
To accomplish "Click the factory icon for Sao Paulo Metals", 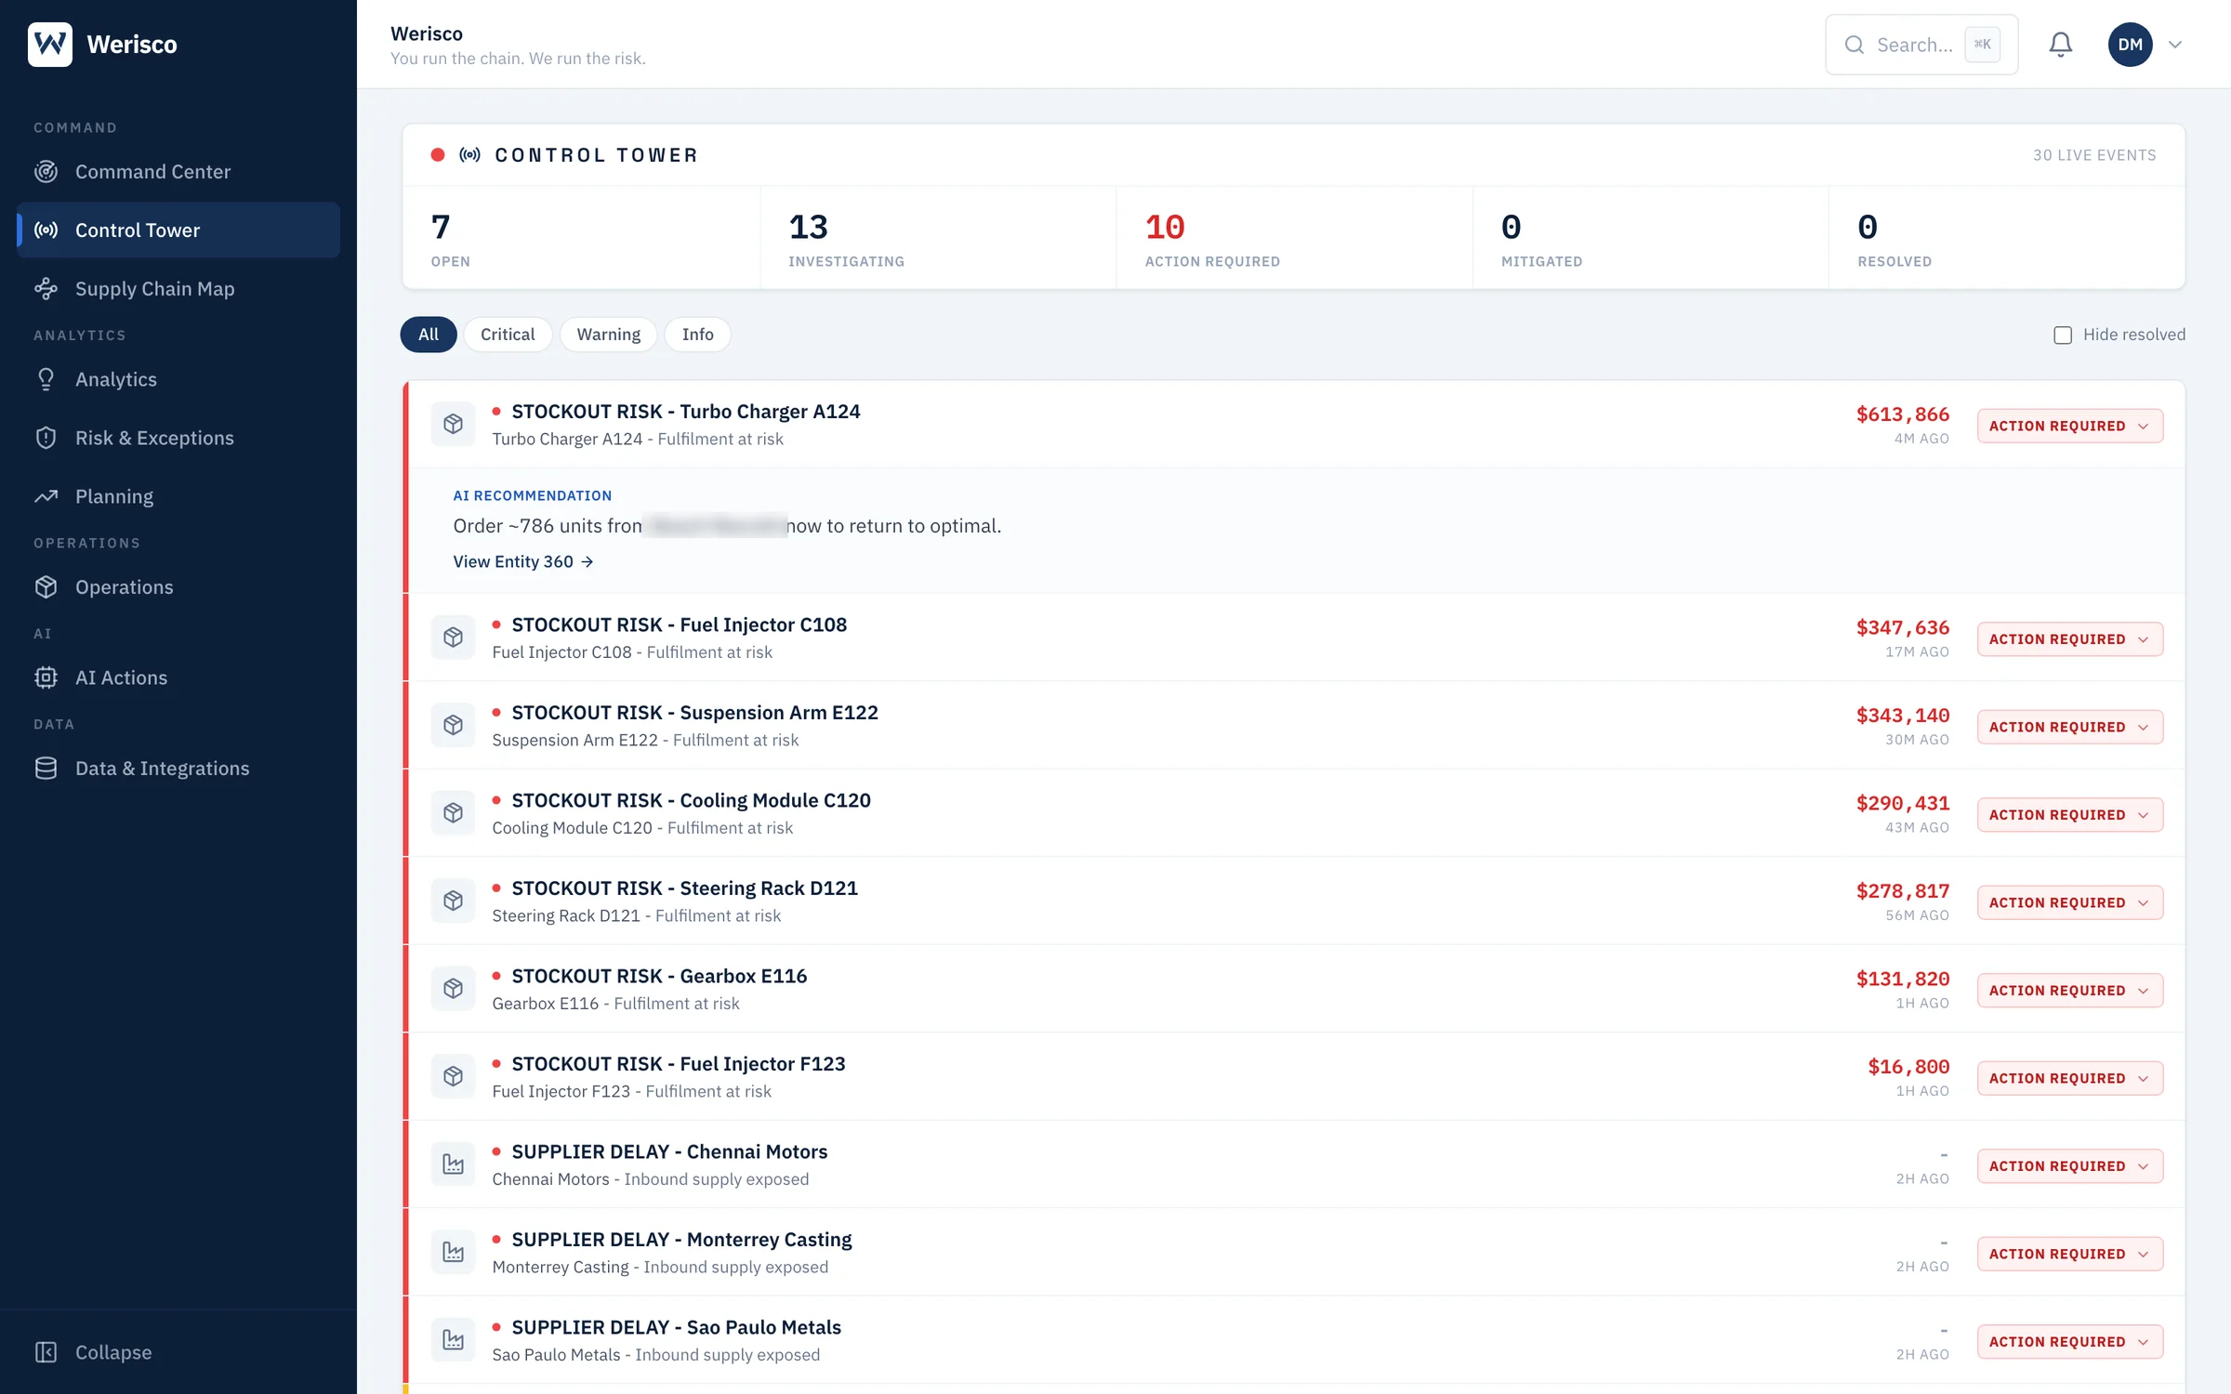I will click(x=453, y=1339).
